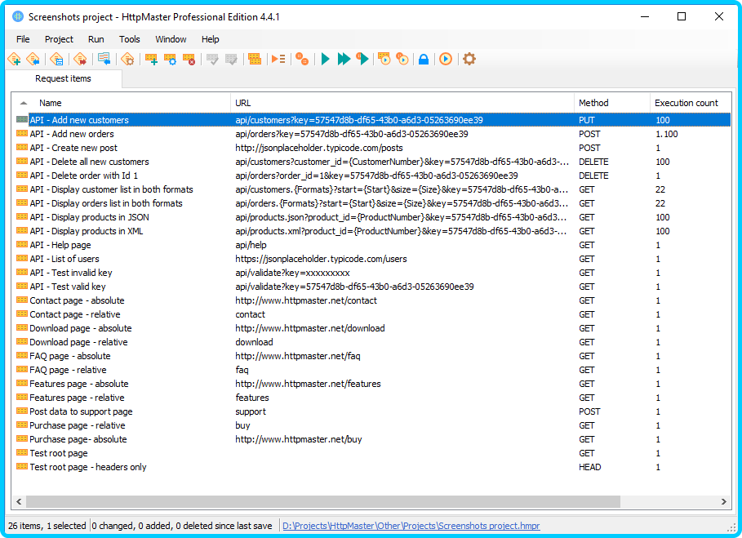The height and width of the screenshot is (538, 742).
Task: Click the single blue play execute icon
Action: pos(325,59)
